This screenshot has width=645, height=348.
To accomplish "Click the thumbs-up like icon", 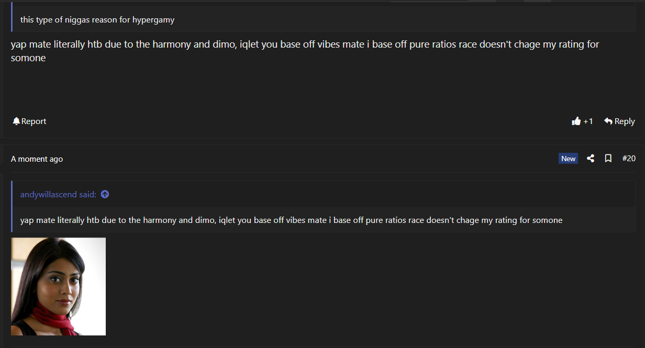I will 576,121.
